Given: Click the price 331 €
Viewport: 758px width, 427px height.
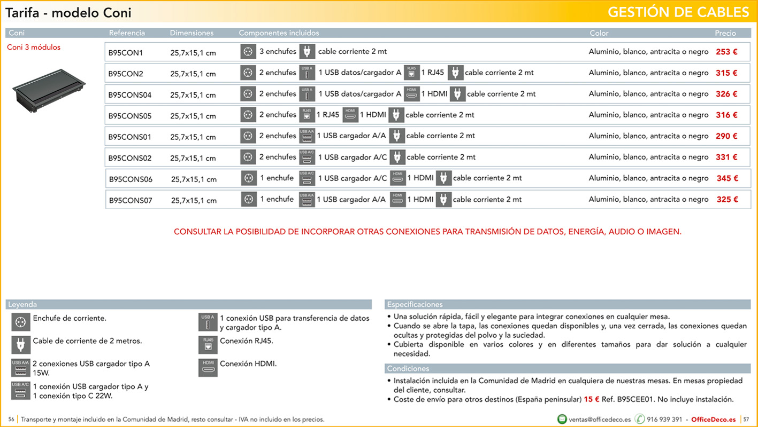Looking at the screenshot, I should (x=726, y=157).
